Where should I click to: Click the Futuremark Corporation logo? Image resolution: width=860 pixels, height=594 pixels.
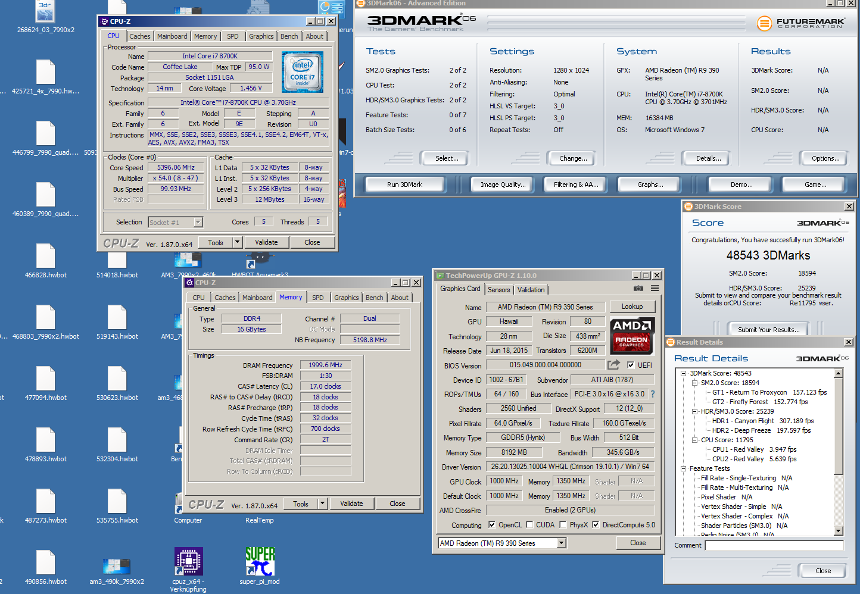point(801,23)
